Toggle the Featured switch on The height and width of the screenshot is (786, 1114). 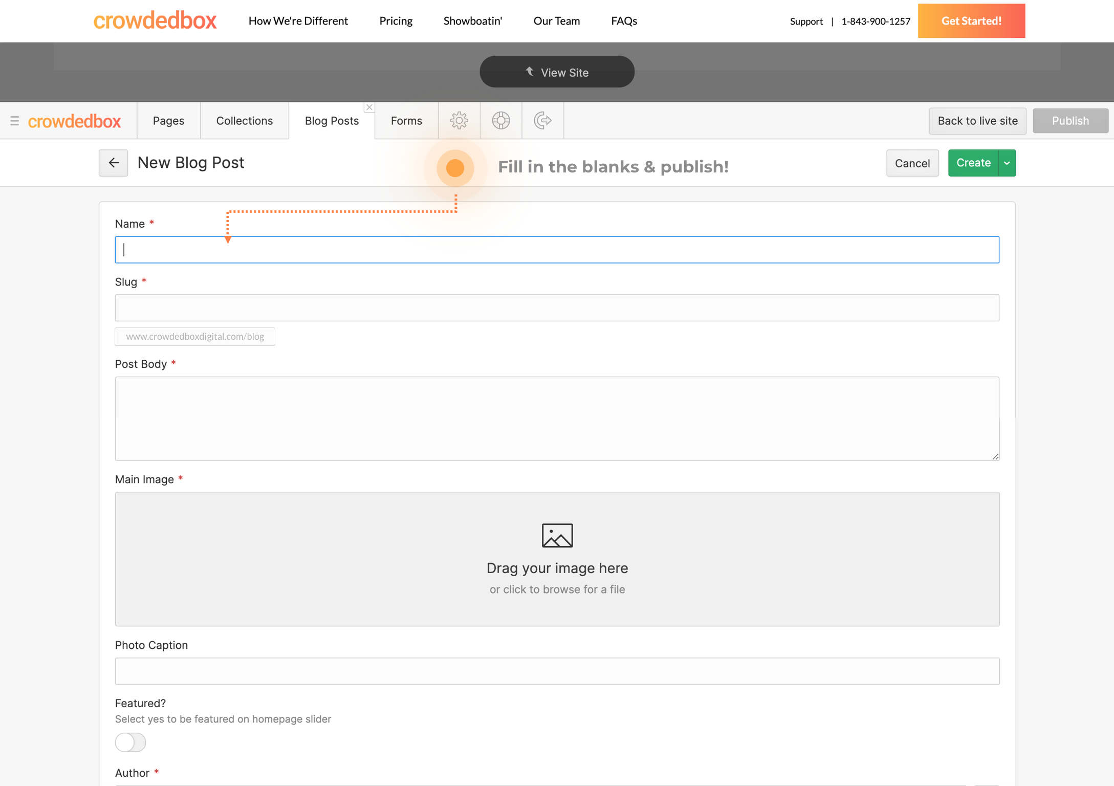(130, 742)
